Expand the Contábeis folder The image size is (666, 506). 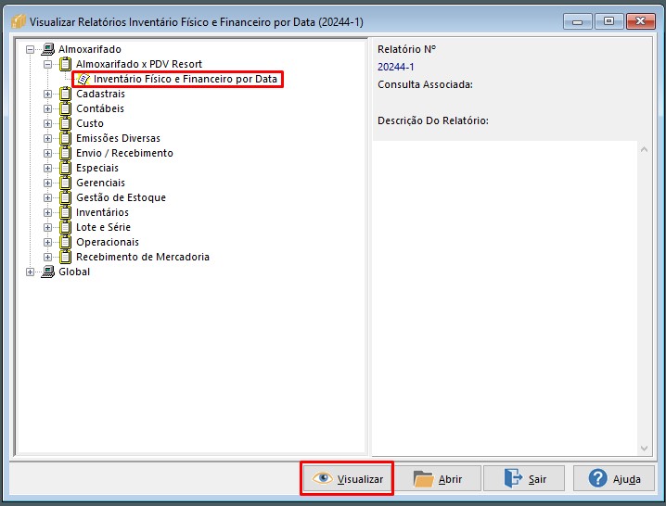click(x=47, y=109)
